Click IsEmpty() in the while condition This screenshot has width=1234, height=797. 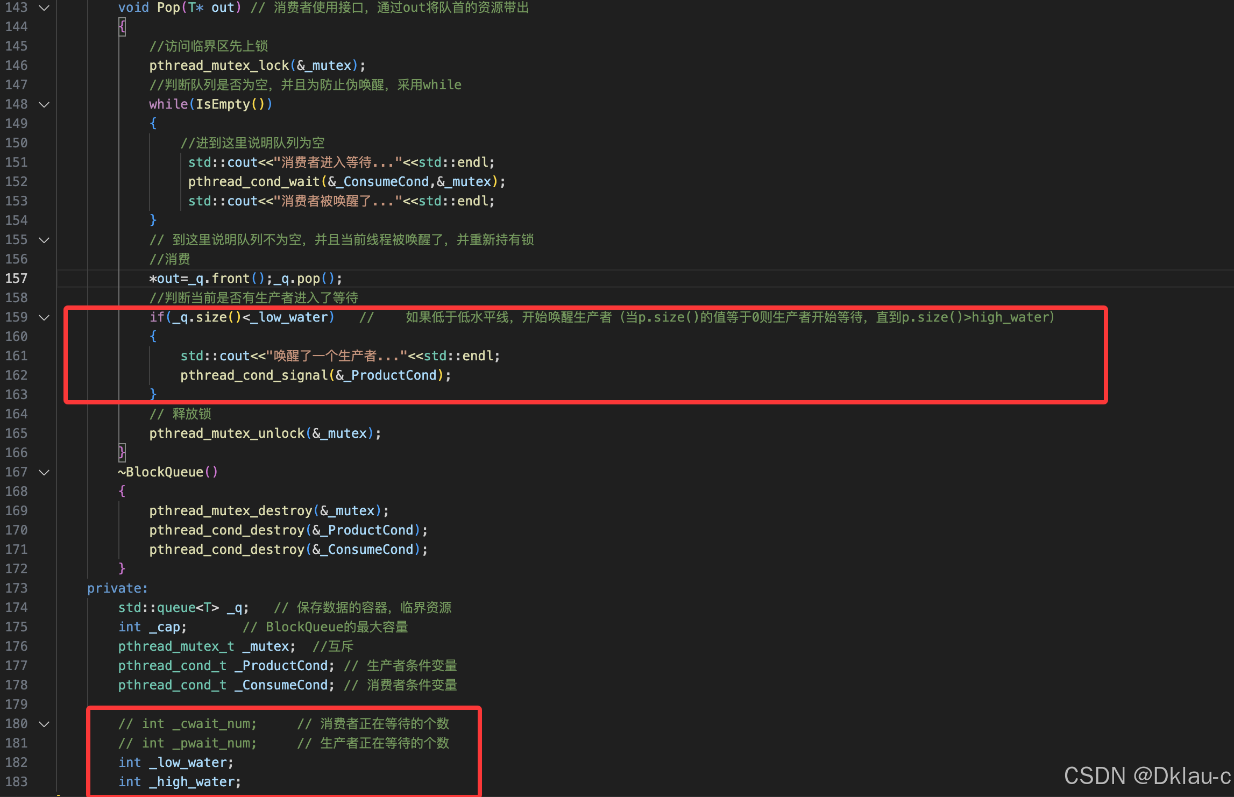(223, 104)
